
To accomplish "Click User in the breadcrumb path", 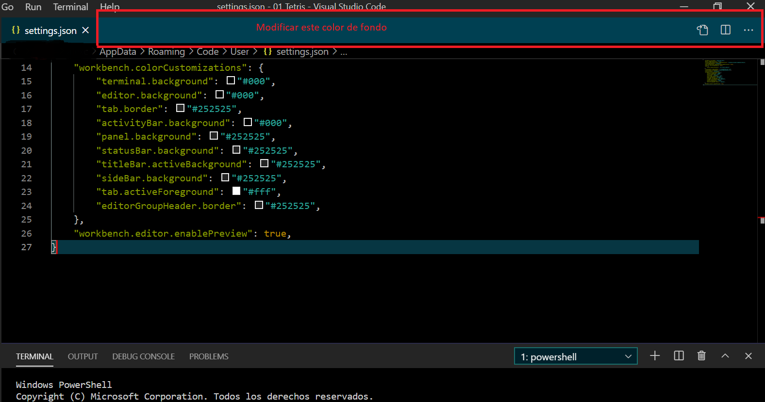I will (x=240, y=51).
